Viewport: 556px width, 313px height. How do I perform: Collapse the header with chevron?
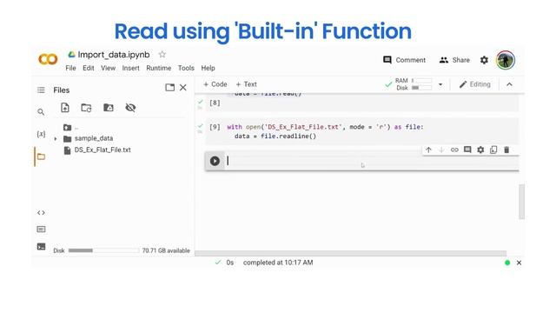pos(509,84)
